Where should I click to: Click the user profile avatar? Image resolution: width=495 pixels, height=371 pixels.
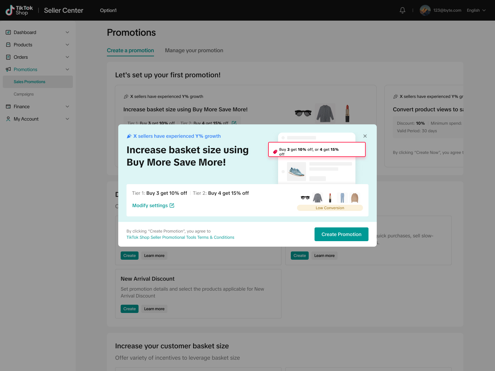[425, 10]
